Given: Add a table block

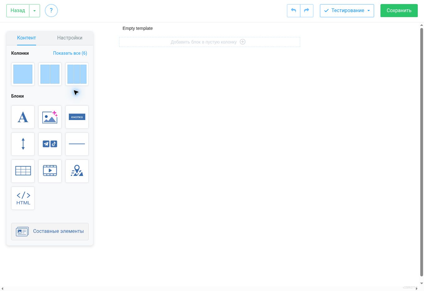Looking at the screenshot, I should (23, 171).
